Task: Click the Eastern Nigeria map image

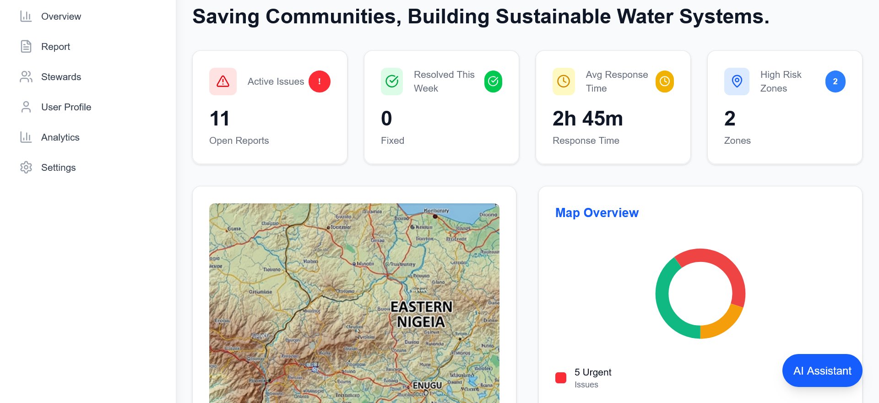Action: click(354, 302)
